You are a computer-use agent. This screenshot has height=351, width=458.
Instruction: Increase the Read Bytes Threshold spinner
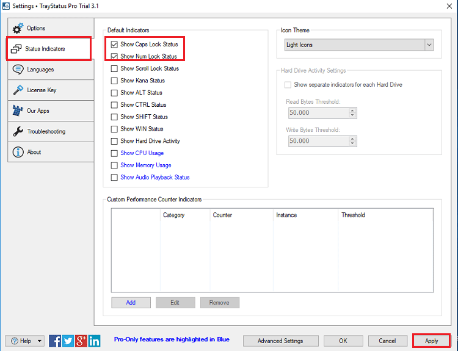click(x=352, y=110)
